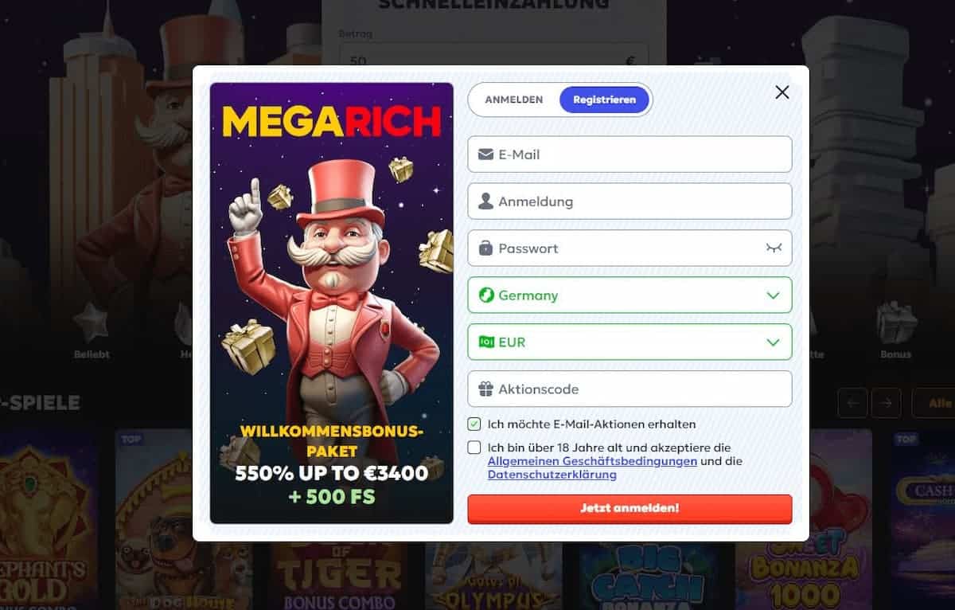Click into the Aktionscode input field

point(630,389)
